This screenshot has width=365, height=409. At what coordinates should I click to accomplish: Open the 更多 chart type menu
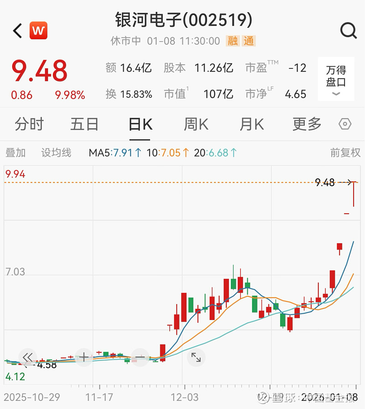(x=305, y=124)
